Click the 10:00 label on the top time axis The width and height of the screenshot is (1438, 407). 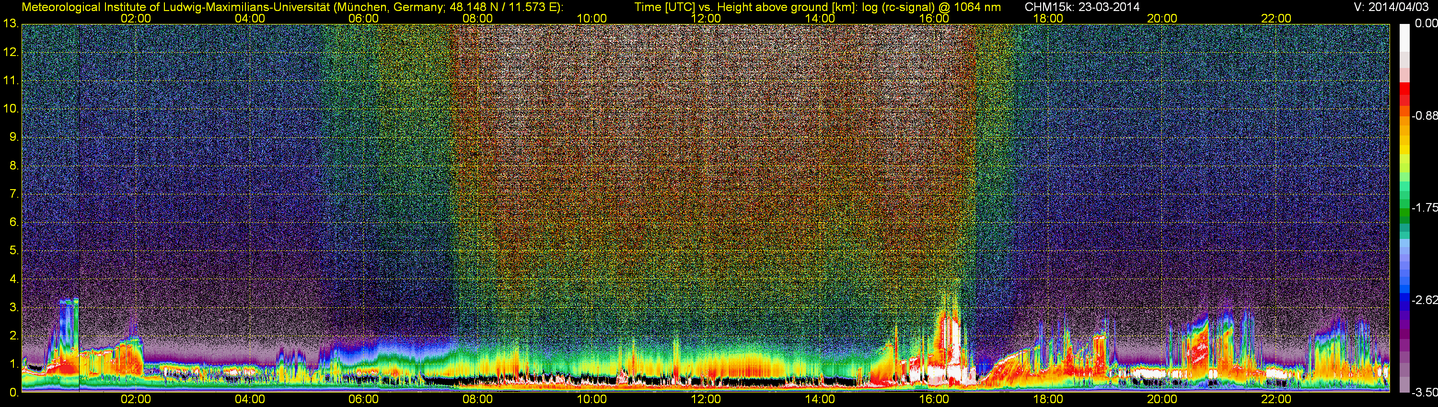591,18
